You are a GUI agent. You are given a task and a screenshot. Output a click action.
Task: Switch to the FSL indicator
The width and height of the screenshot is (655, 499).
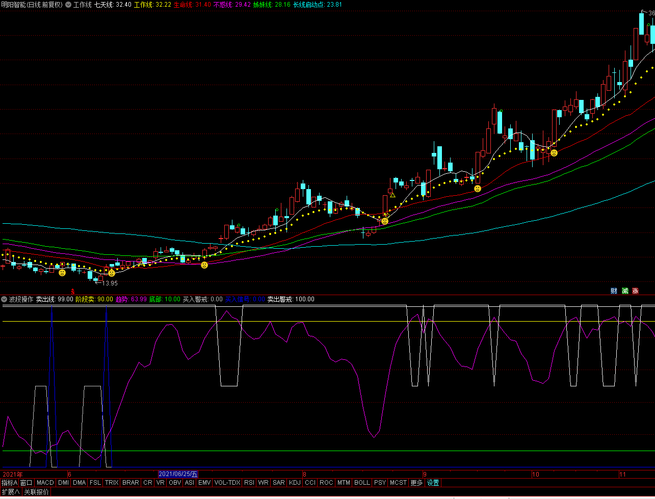click(x=95, y=483)
